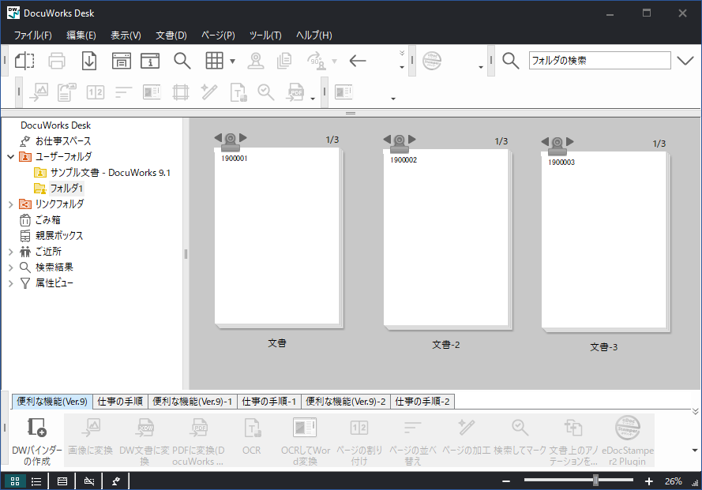Viewport: 702px width, 490px height.
Task: Open the 表示(V) menu
Action: tap(126, 35)
